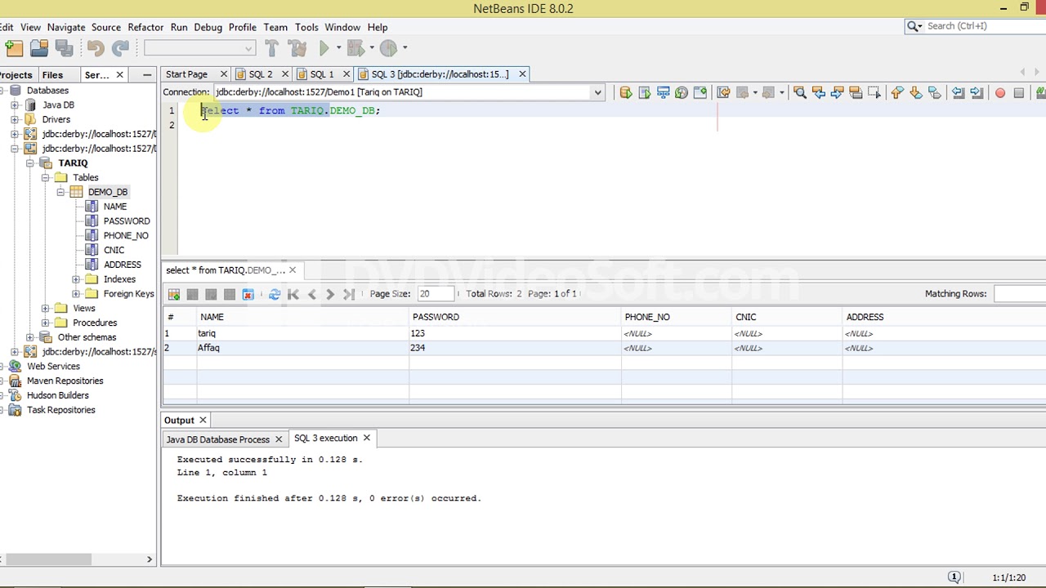Click the ADDRESS column header
The image size is (1046, 588).
944,317
